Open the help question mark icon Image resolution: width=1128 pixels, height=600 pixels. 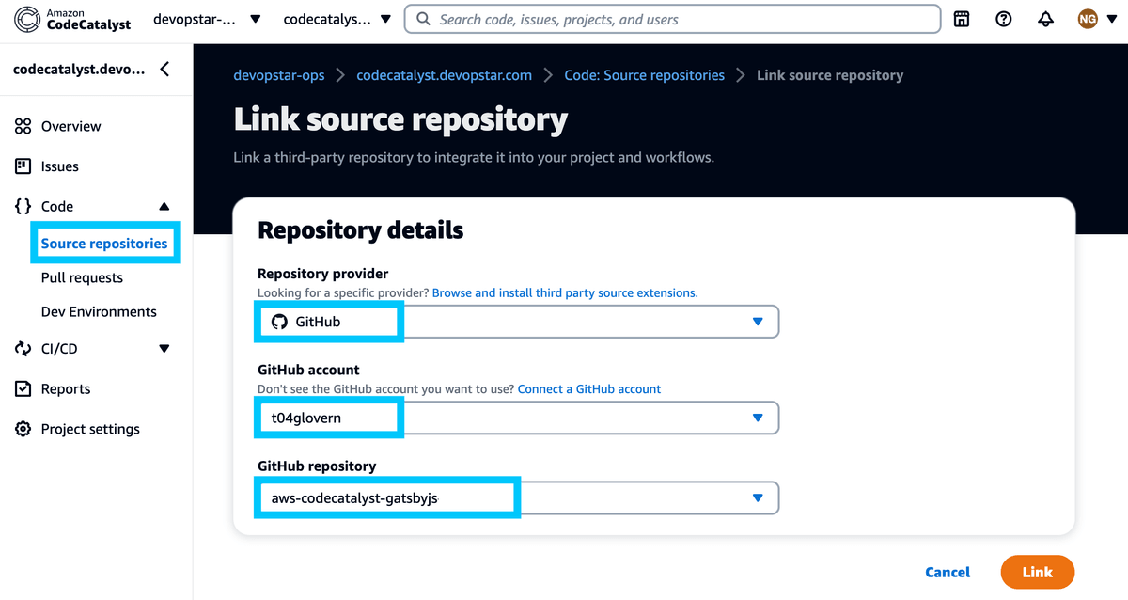coord(1003,19)
